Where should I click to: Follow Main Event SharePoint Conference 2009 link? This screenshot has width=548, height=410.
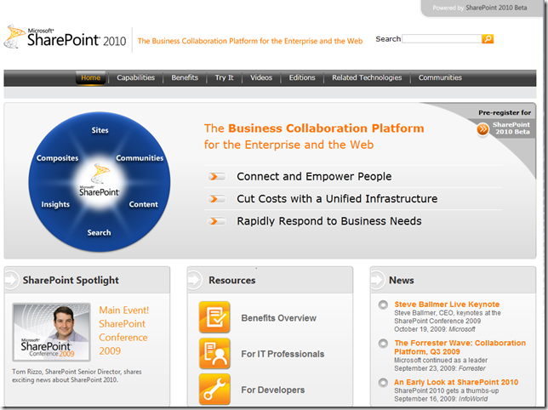click(x=123, y=330)
